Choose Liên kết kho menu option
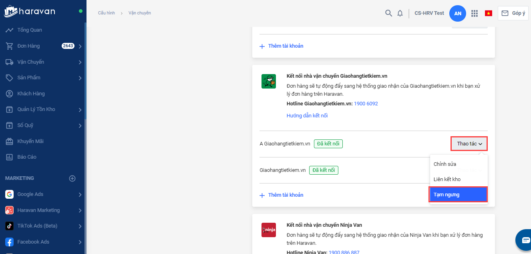This screenshot has height=254, width=531. (447, 179)
